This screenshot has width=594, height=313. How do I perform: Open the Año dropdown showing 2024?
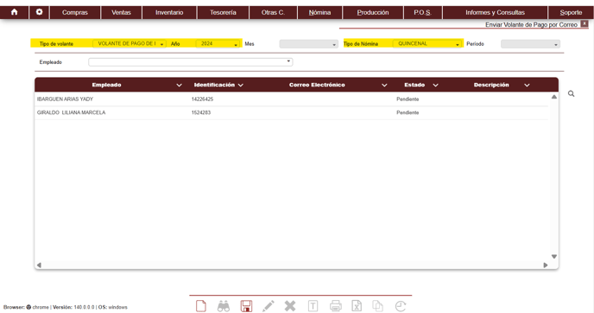click(x=218, y=43)
